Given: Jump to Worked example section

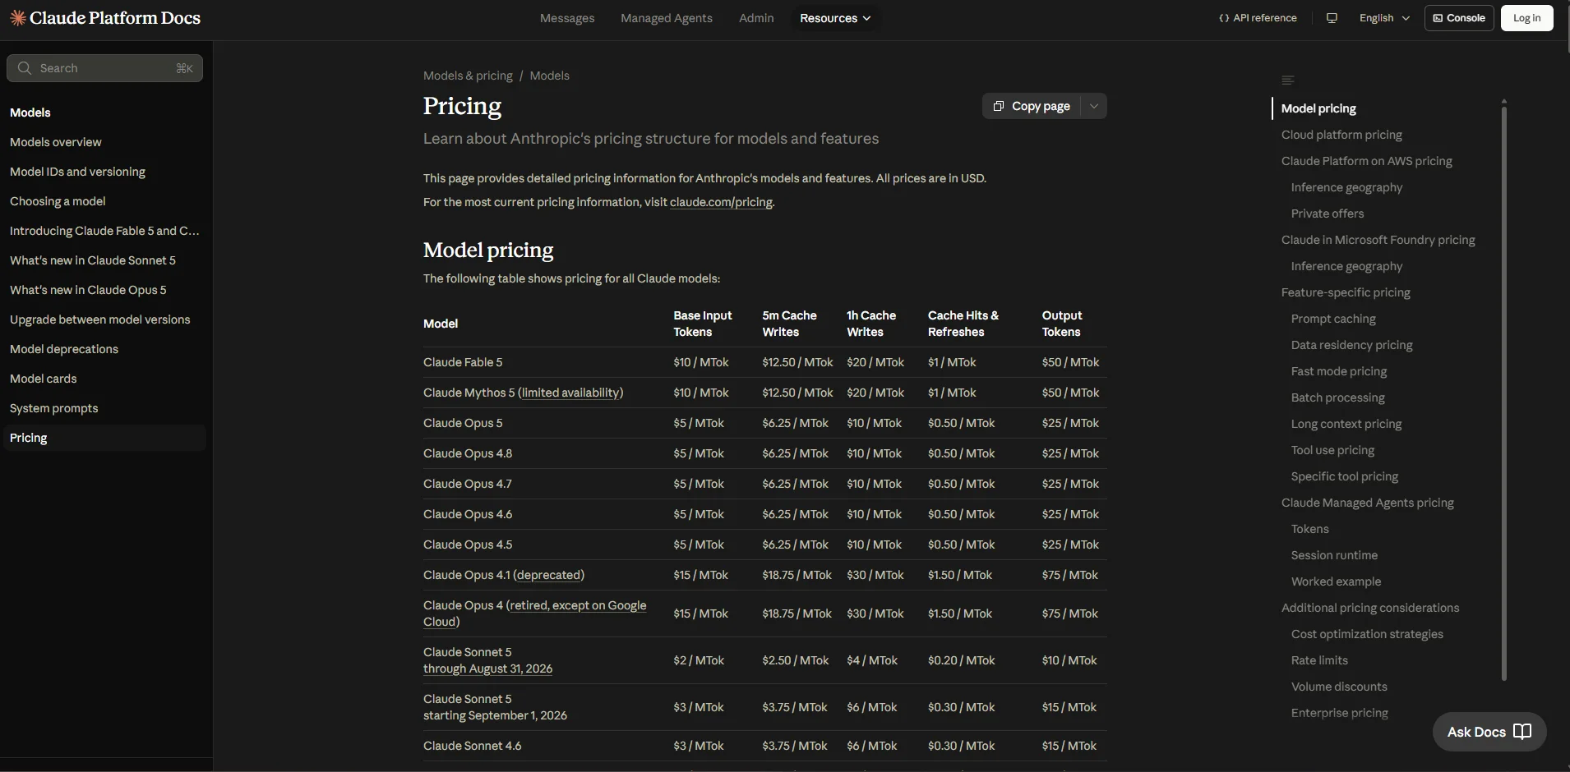Looking at the screenshot, I should pyautogui.click(x=1336, y=581).
